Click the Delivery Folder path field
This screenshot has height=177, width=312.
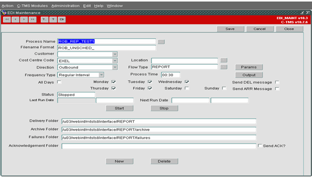(x=159, y=121)
